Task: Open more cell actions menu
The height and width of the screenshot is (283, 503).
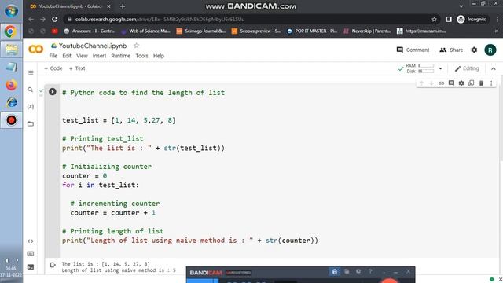Action: (x=491, y=83)
